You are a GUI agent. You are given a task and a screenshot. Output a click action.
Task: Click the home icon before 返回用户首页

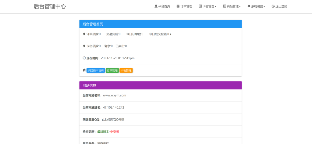pyautogui.click(x=84, y=70)
